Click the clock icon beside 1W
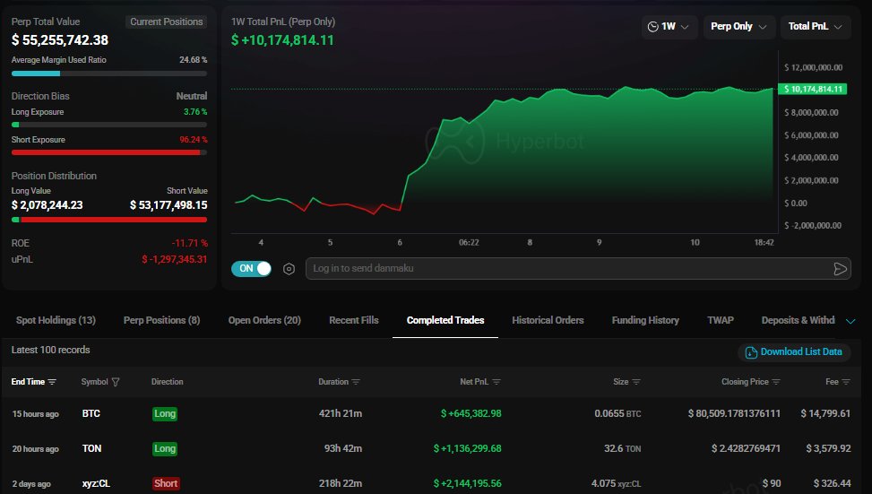This screenshot has width=872, height=494. click(x=653, y=27)
